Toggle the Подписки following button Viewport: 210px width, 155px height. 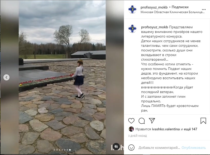tap(180, 7)
